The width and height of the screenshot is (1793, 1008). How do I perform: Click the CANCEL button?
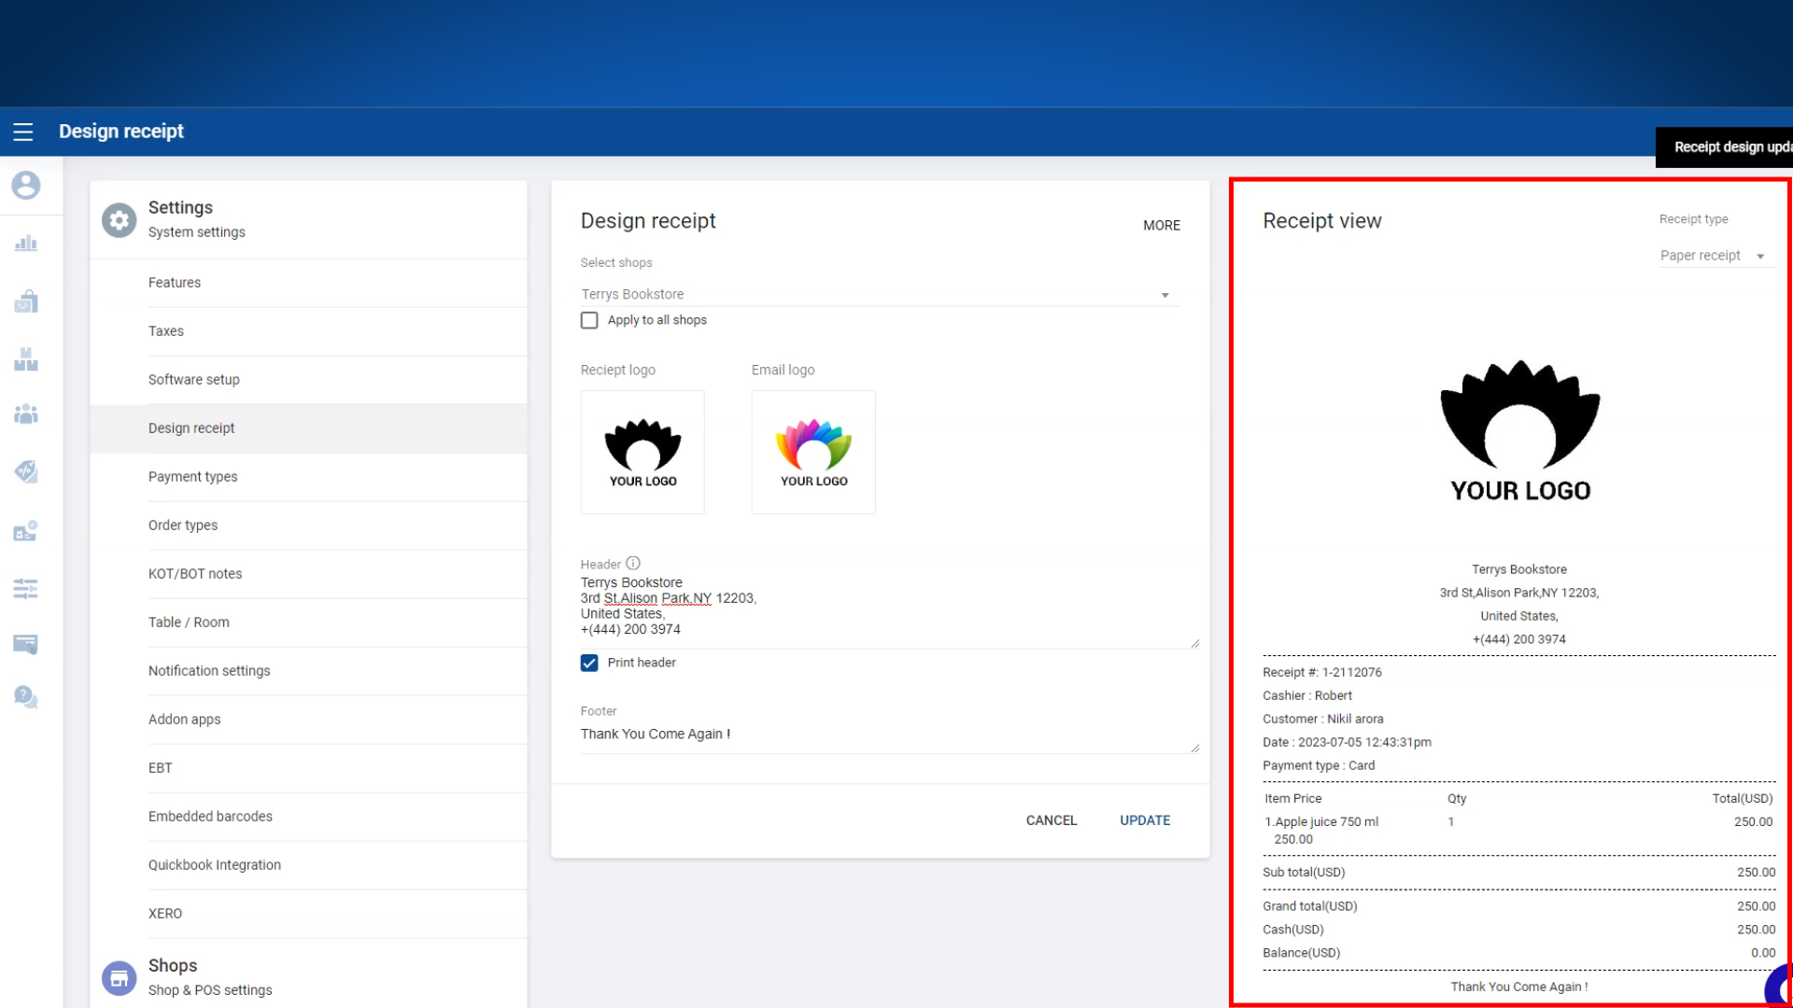tap(1051, 820)
